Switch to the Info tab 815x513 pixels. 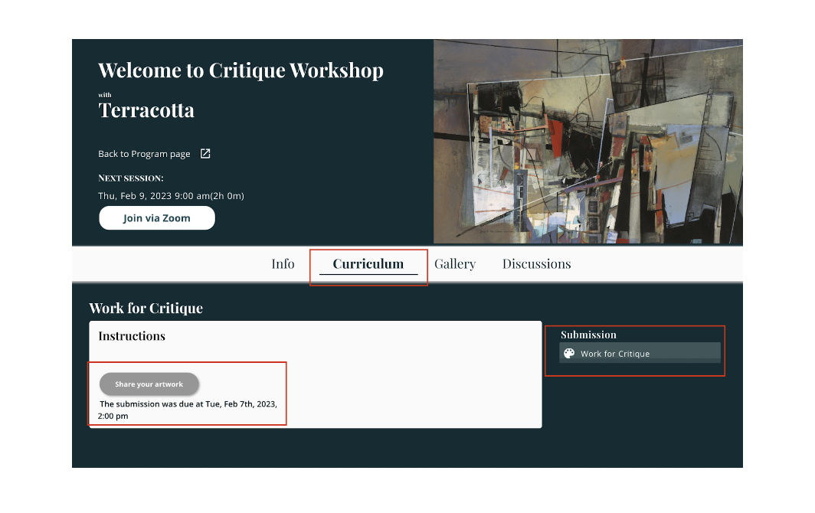tap(283, 264)
